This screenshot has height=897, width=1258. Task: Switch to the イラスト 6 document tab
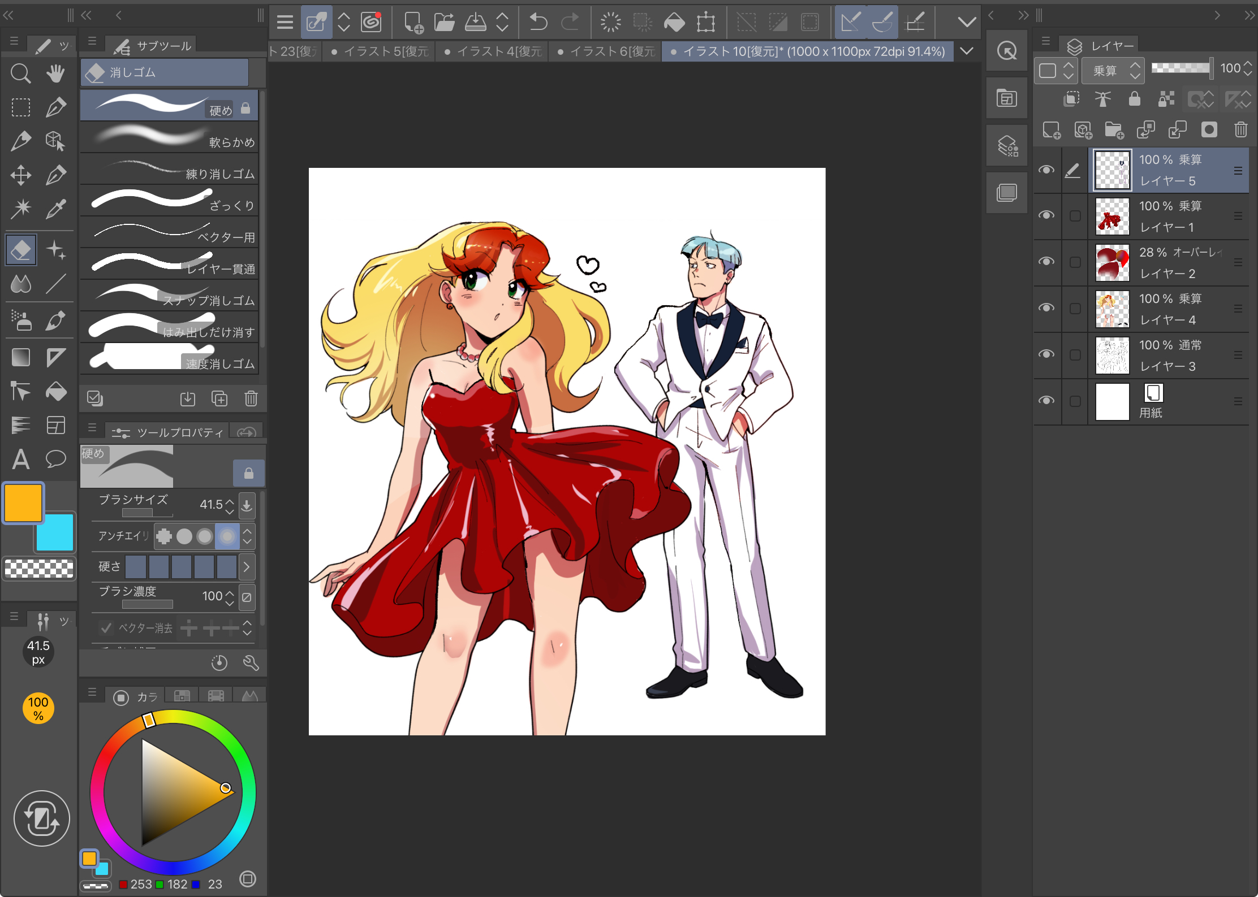606,51
